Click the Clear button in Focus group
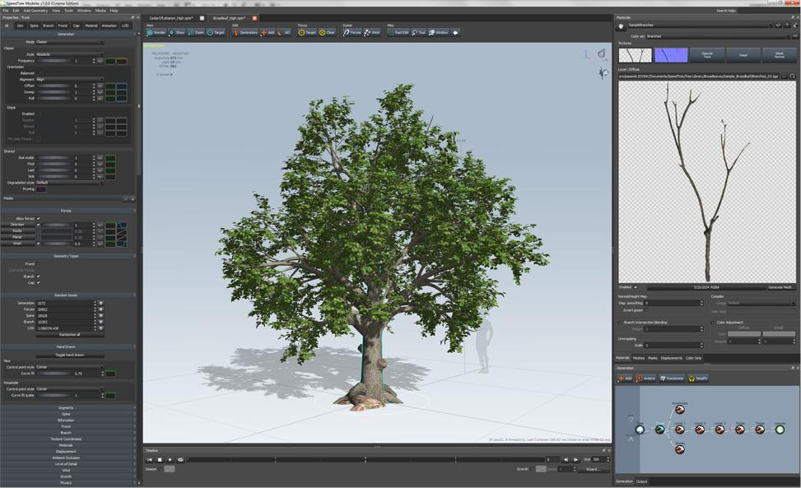801x488 pixels. [x=327, y=32]
